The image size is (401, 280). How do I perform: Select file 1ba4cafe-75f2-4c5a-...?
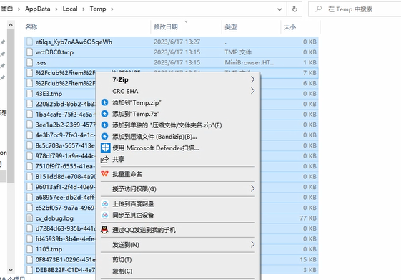[x=66, y=115]
